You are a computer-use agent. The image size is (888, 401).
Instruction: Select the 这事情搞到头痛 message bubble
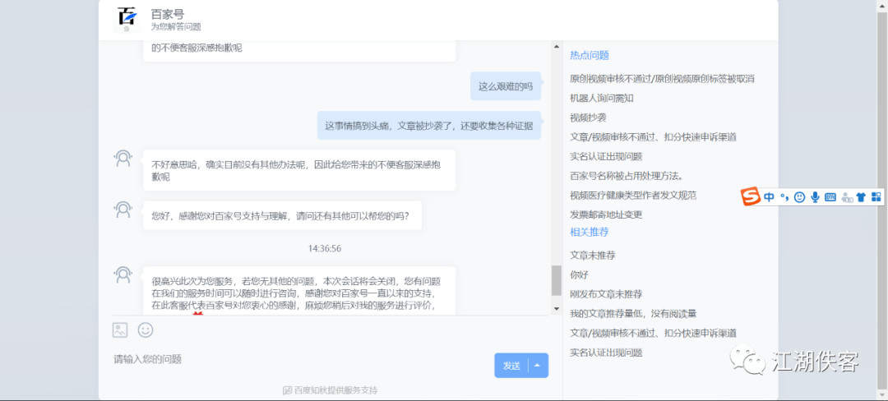pos(428,126)
